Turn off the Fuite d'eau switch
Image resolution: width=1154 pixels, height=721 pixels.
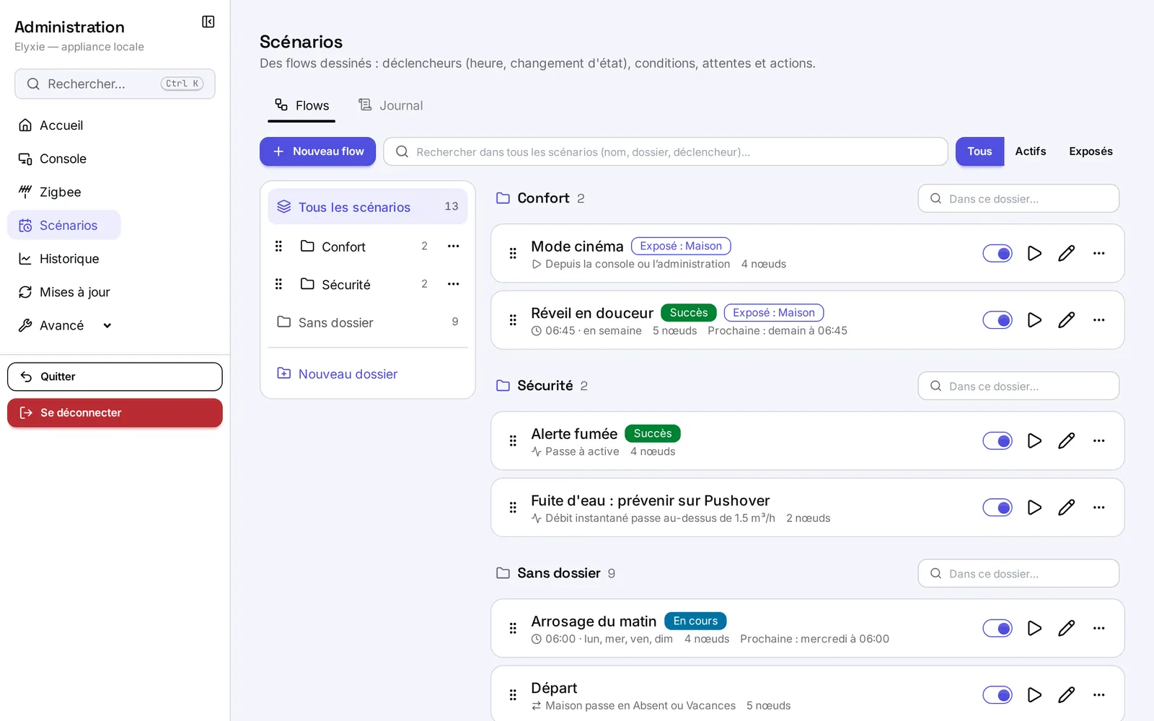pos(997,508)
